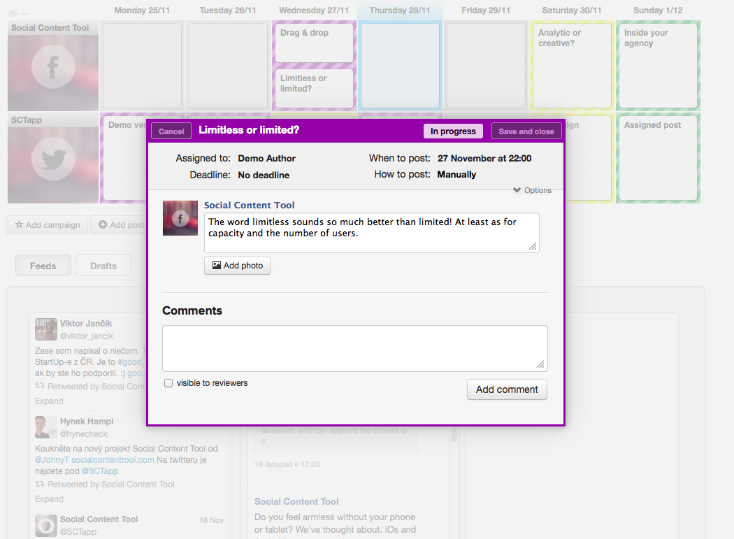This screenshot has width=734, height=539.
Task: Click Hynek Hampl's avatar in the feed
Action: click(46, 427)
